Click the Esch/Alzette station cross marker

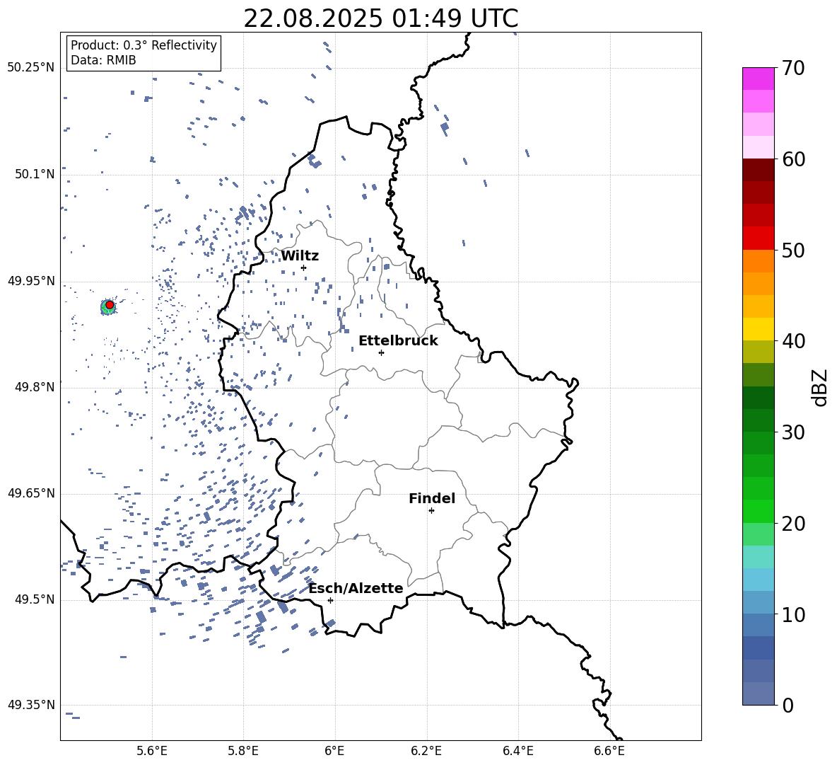tap(330, 600)
